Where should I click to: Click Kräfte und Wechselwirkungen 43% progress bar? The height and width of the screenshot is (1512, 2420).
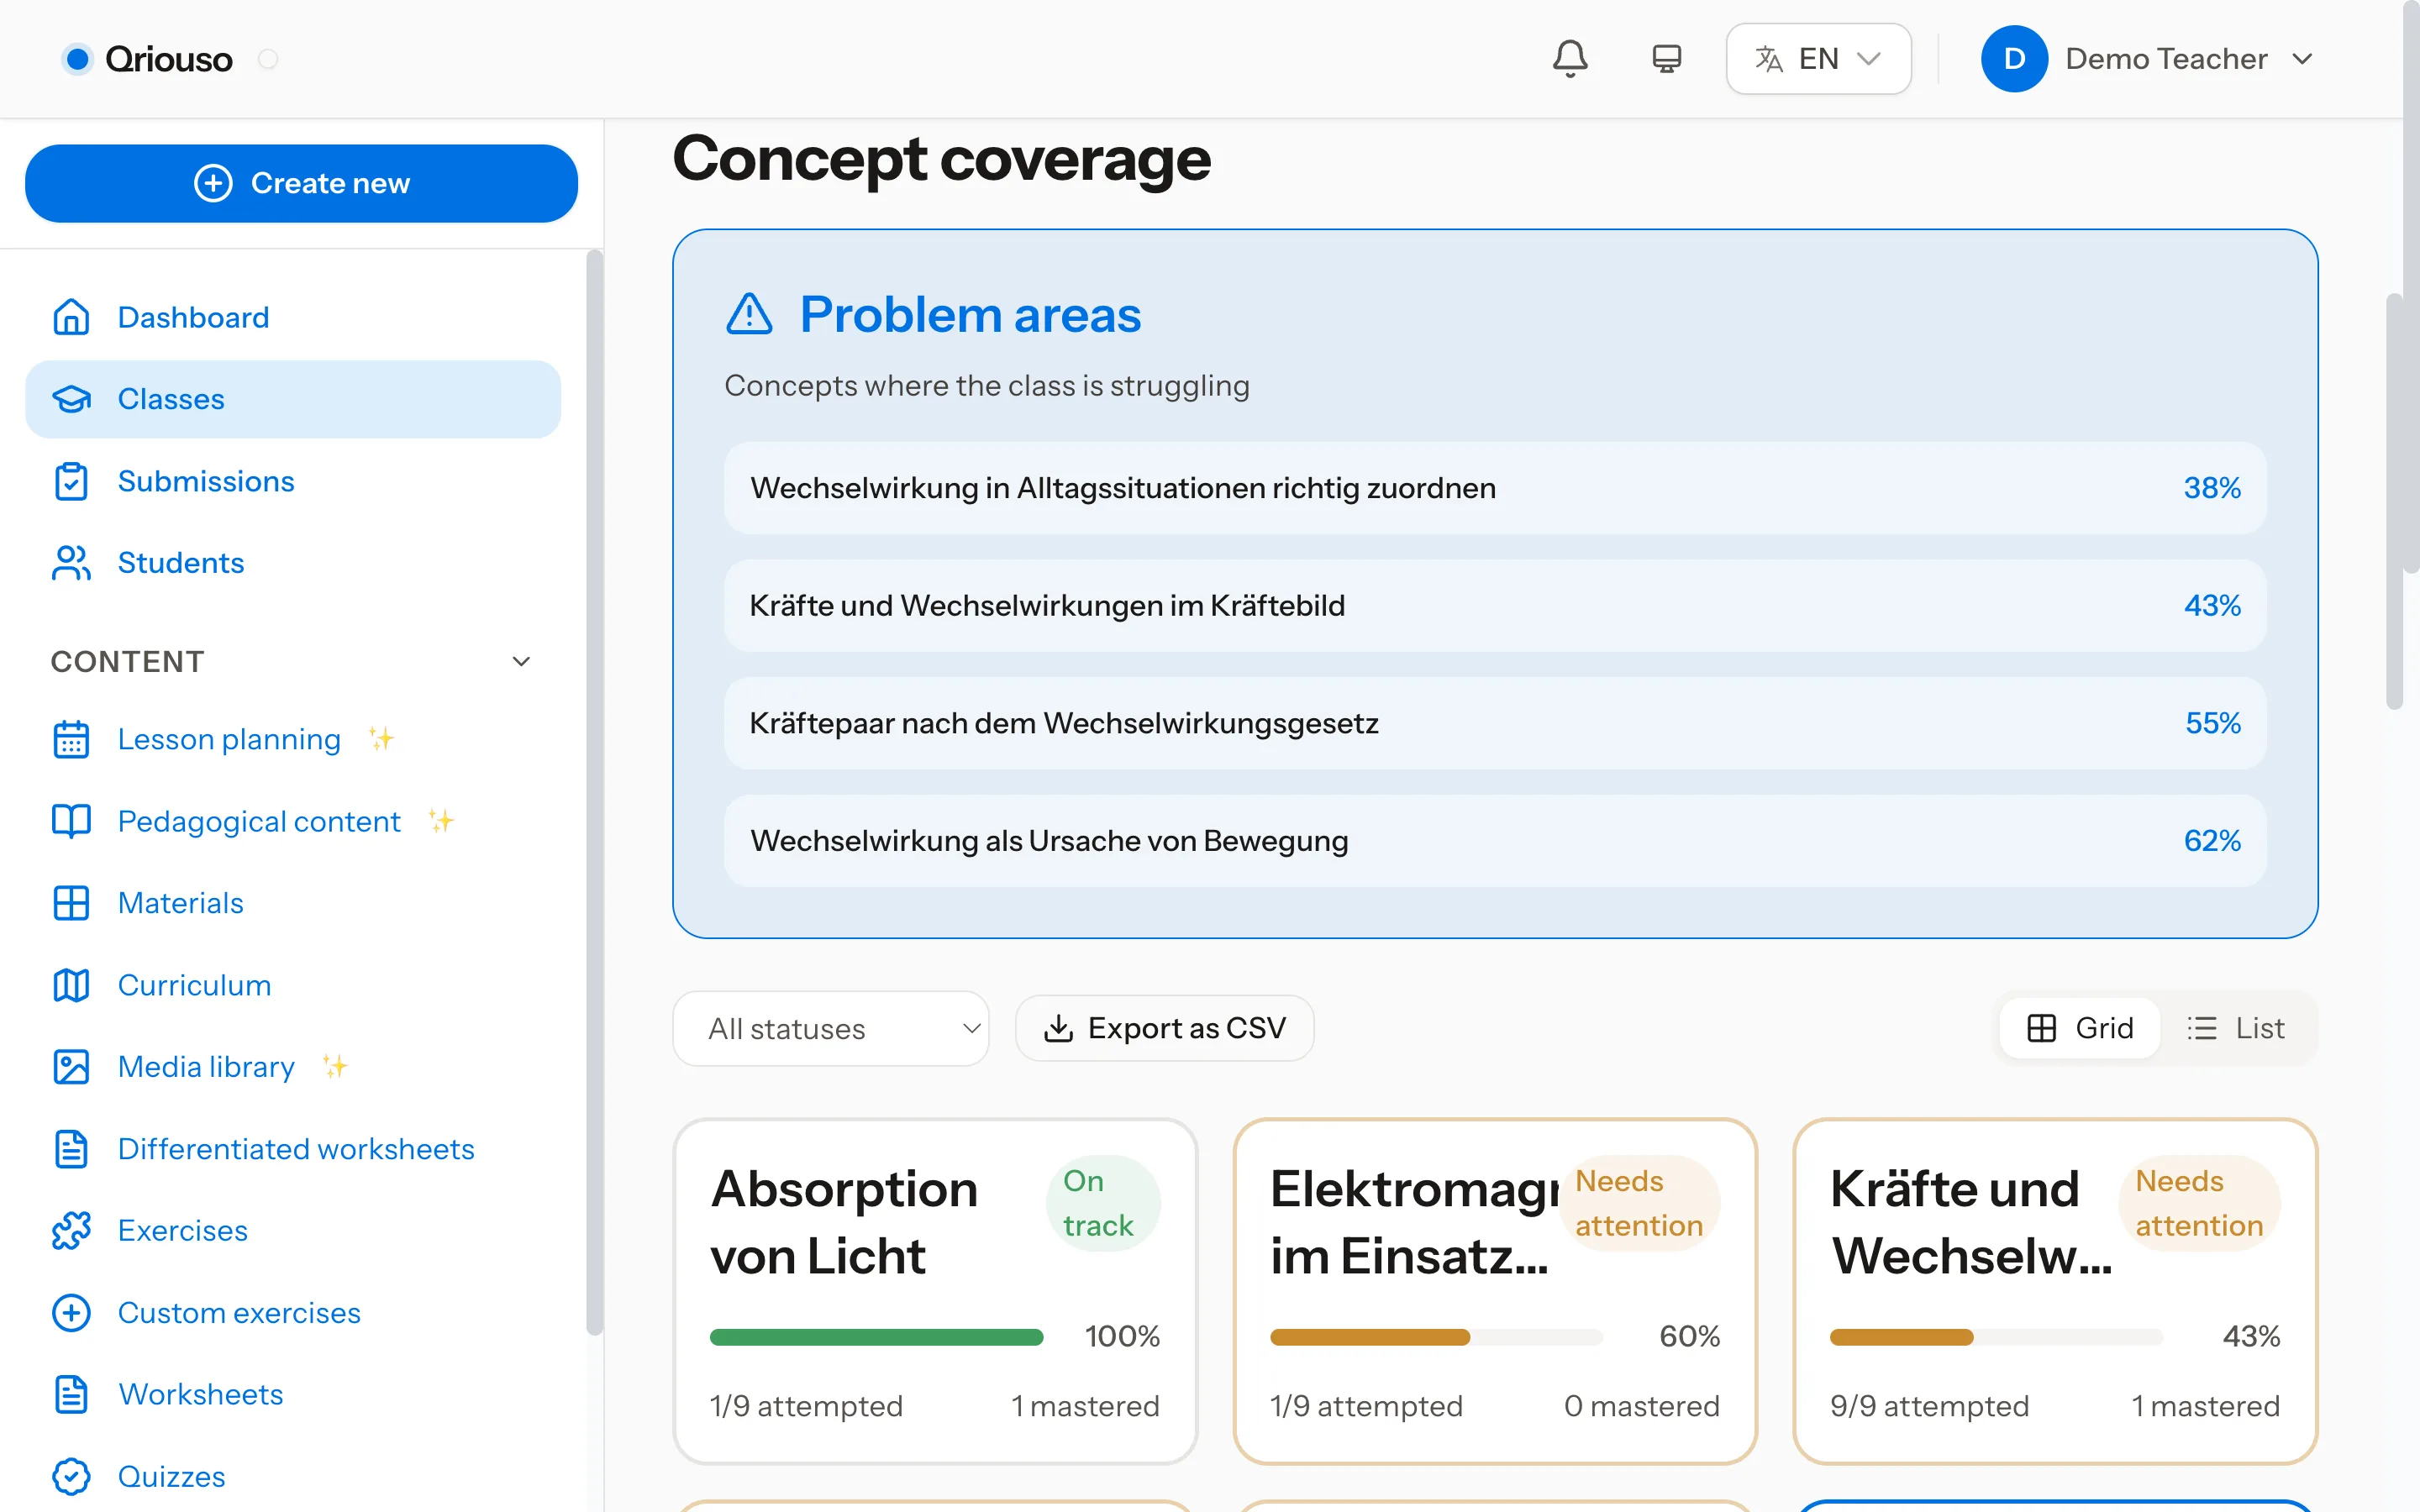pyautogui.click(x=1996, y=1337)
